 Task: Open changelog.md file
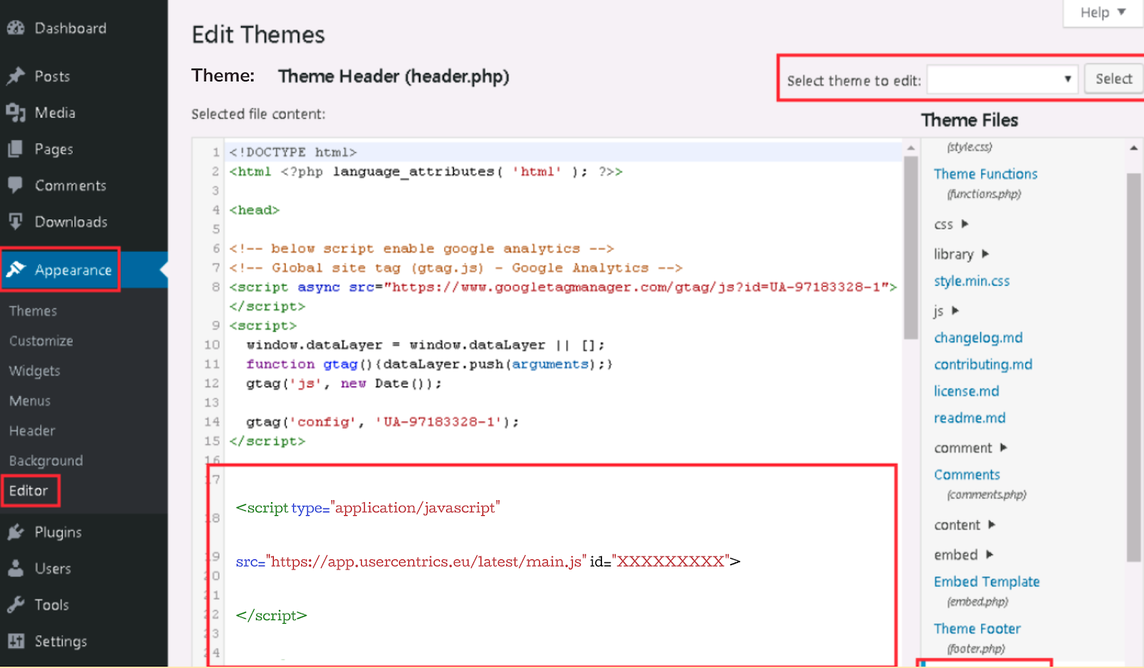coord(978,337)
